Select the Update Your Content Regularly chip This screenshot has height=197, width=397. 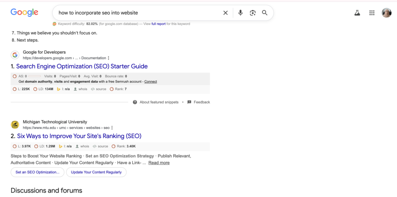pos(96,172)
